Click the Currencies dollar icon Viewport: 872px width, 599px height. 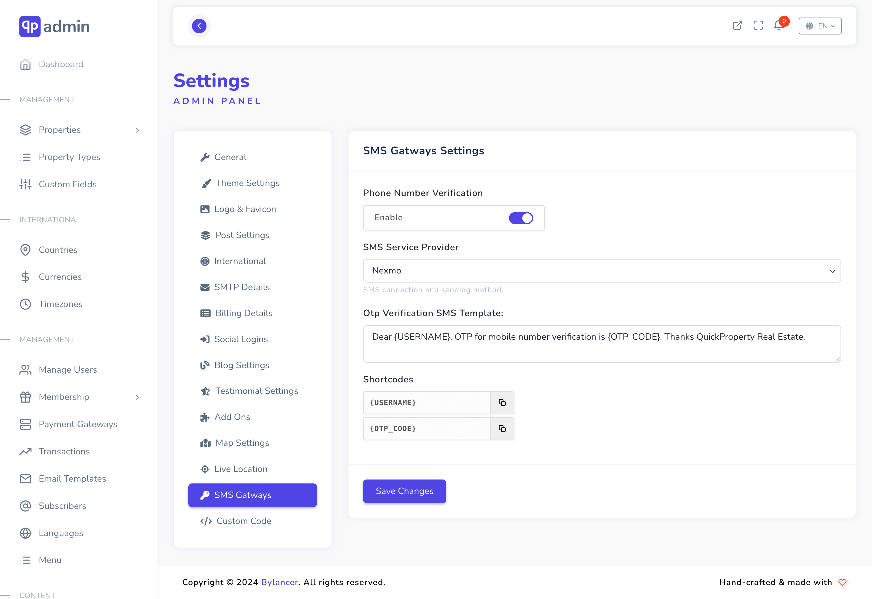click(25, 277)
